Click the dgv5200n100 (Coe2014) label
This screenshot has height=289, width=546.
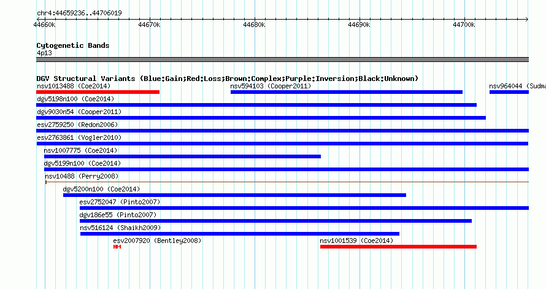click(x=101, y=189)
